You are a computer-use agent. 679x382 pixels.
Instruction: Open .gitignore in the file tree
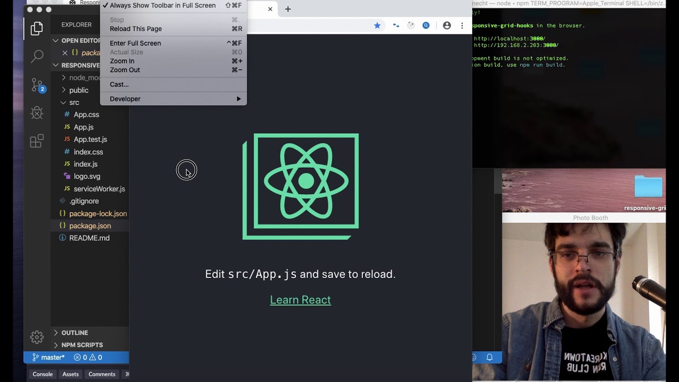pos(84,201)
